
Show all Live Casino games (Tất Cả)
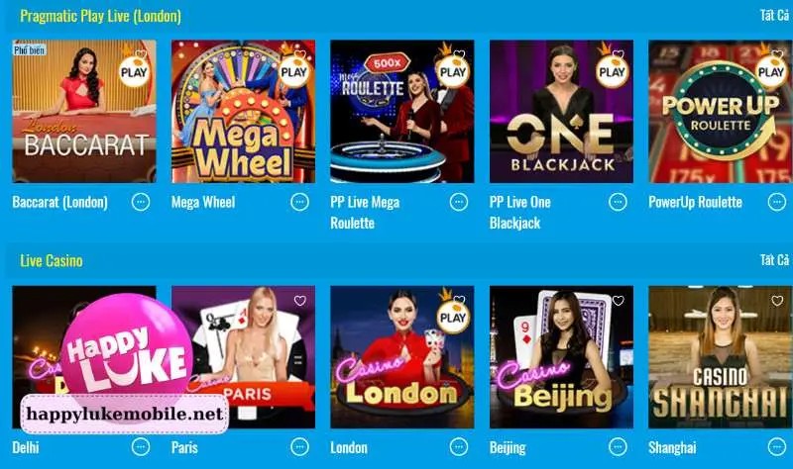(774, 260)
